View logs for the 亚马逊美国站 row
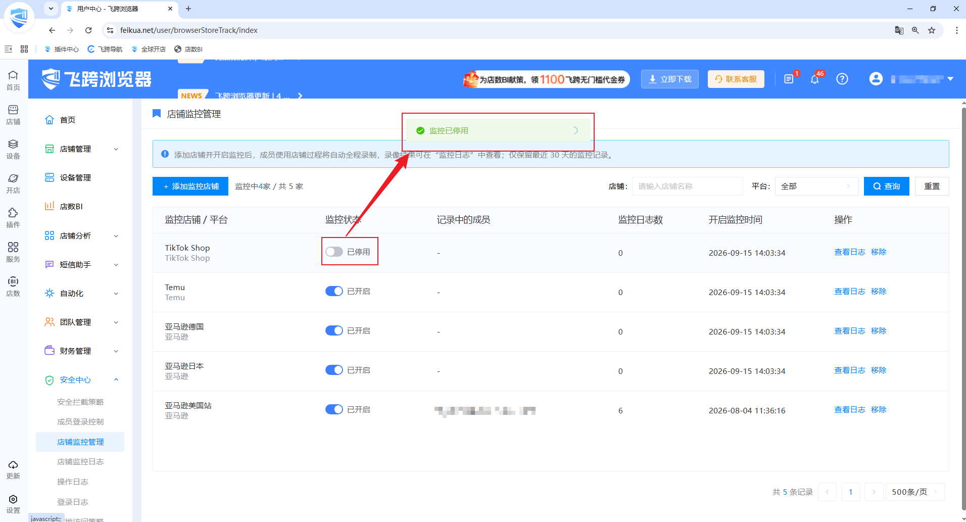This screenshot has width=966, height=522. [850, 410]
